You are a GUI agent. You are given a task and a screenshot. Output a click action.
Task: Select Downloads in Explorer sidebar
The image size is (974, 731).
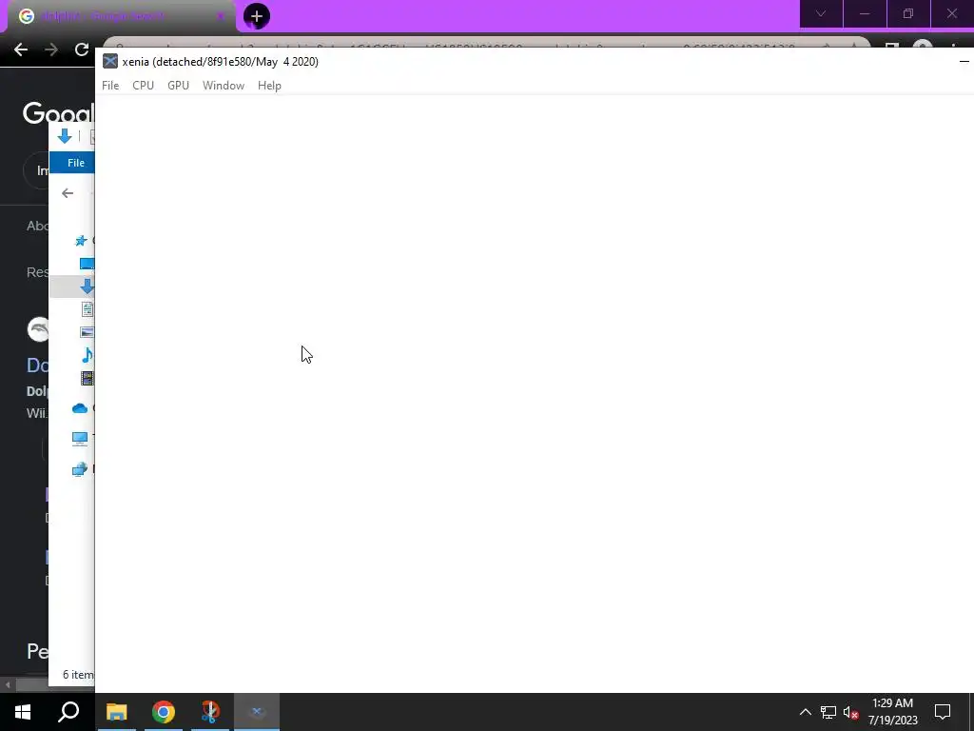[x=87, y=286]
